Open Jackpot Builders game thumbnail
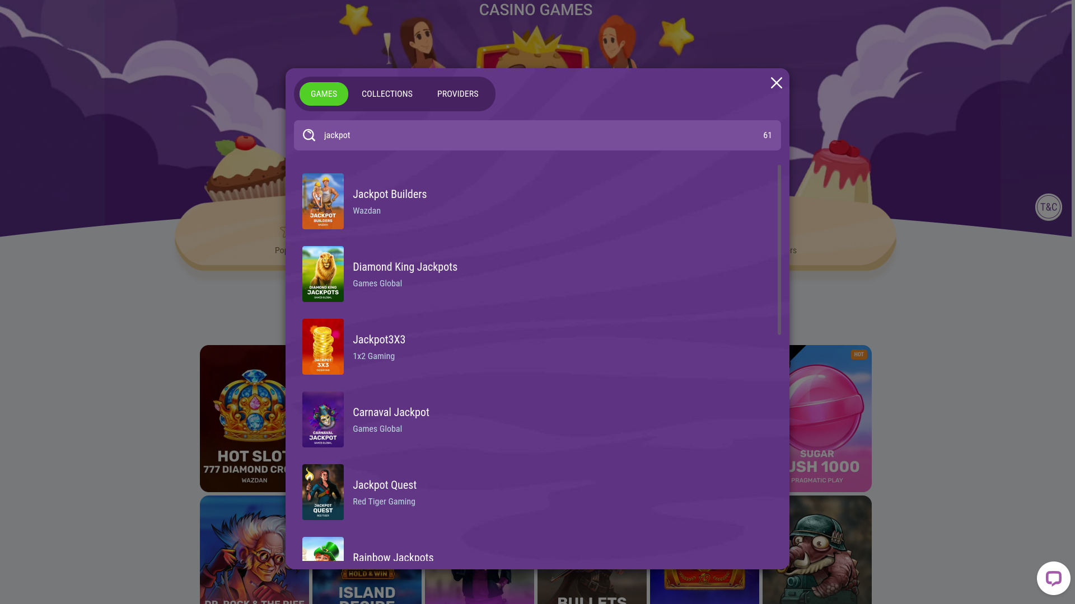The height and width of the screenshot is (604, 1075). point(323,201)
